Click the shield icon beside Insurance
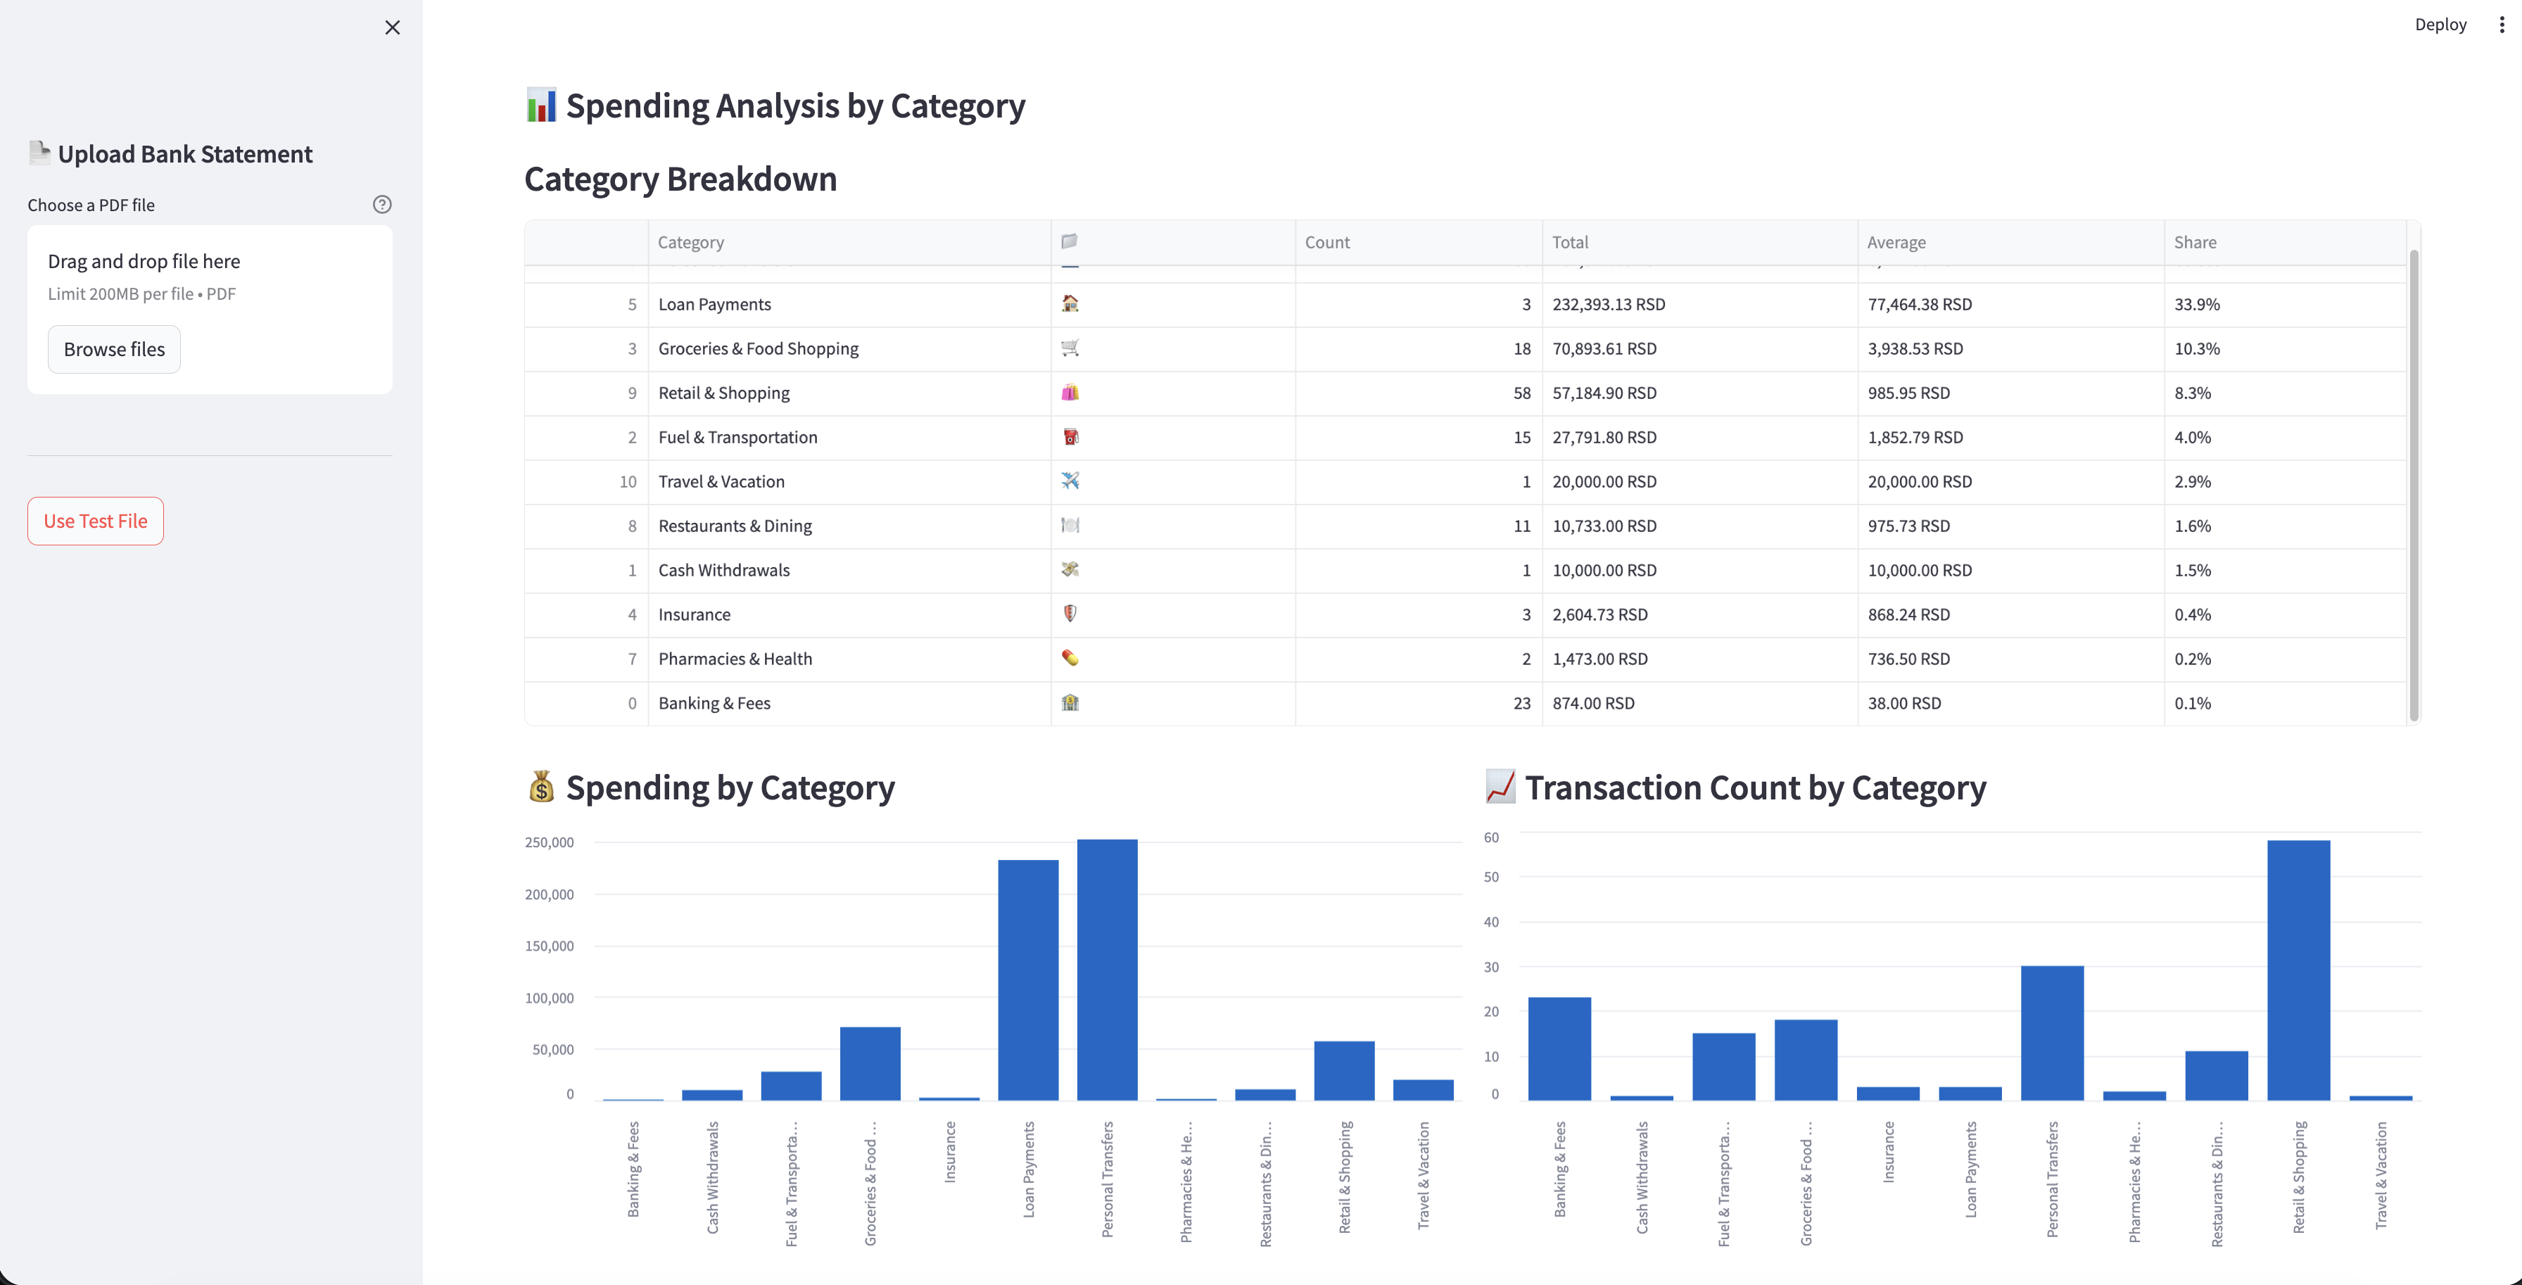The width and height of the screenshot is (2522, 1285). point(1070,614)
